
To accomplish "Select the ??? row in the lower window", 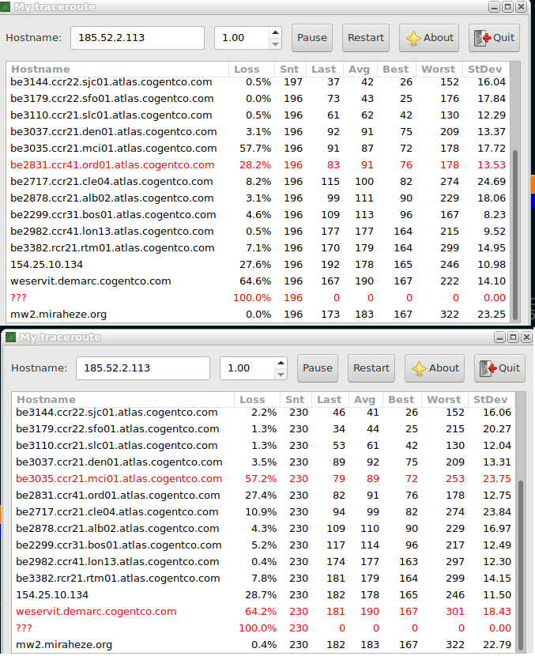I will 263,628.
